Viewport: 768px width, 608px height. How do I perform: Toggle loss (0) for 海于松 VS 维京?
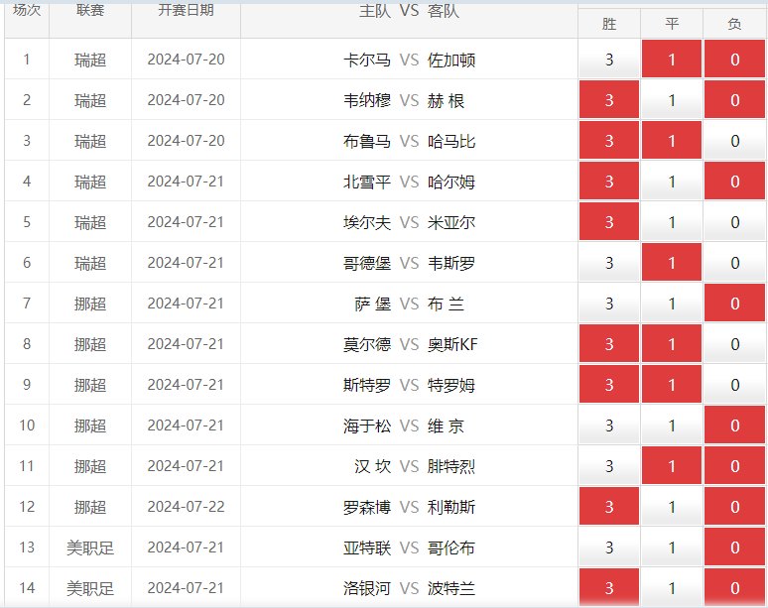[x=734, y=425]
